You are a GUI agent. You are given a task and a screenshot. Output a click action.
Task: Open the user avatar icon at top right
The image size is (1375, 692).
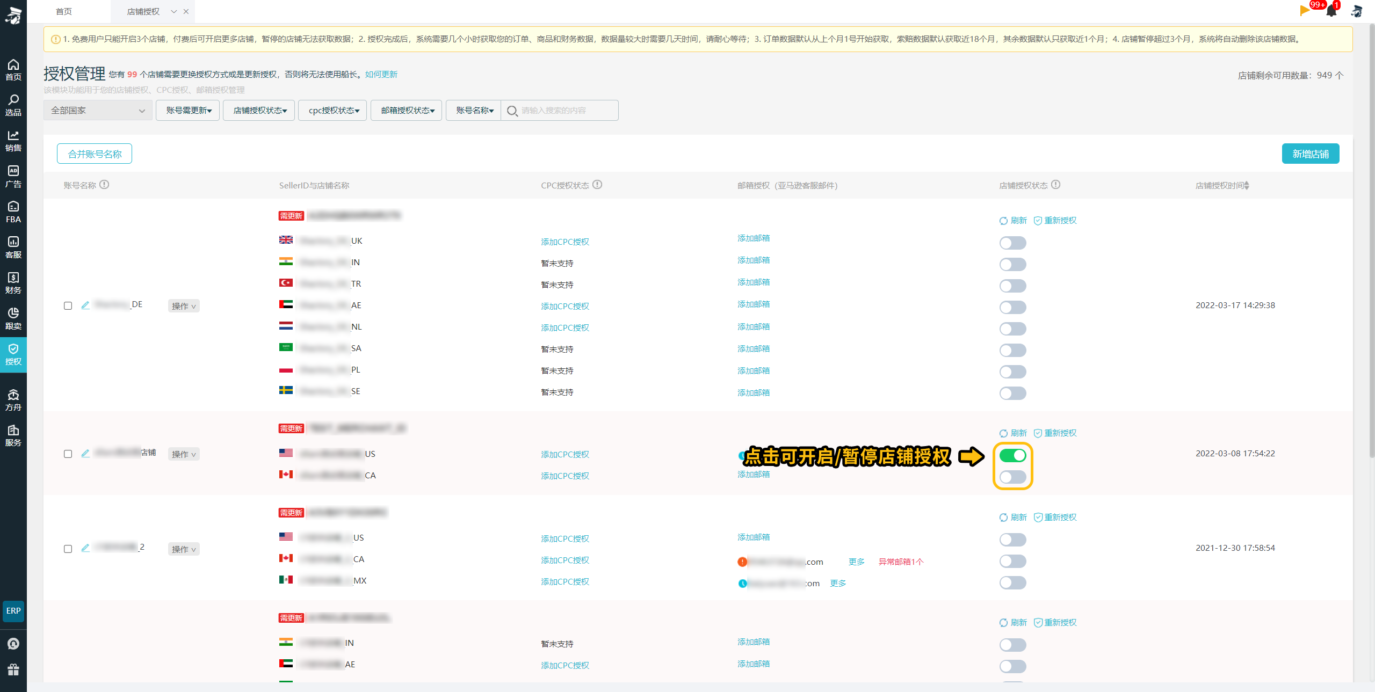point(1357,11)
